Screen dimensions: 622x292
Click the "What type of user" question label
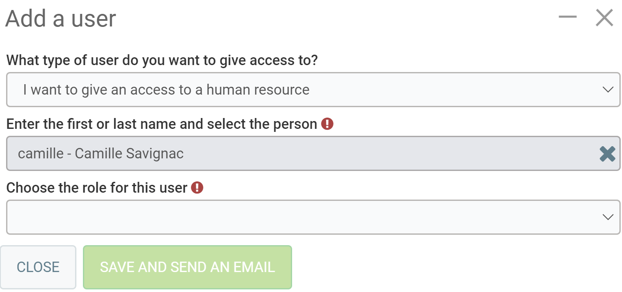pyautogui.click(x=162, y=60)
